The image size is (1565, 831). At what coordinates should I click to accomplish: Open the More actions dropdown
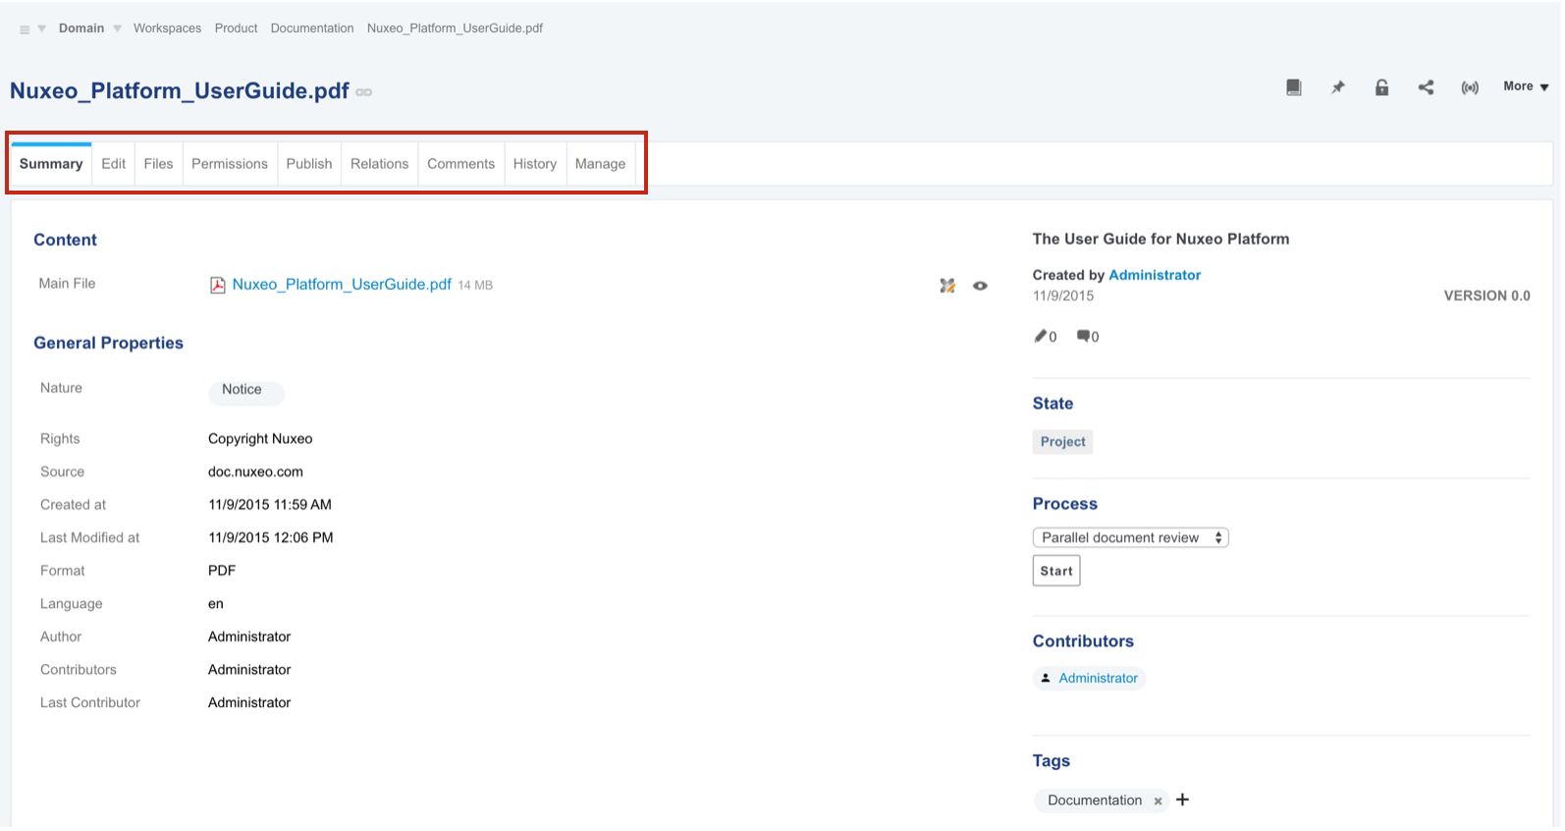pyautogui.click(x=1526, y=86)
